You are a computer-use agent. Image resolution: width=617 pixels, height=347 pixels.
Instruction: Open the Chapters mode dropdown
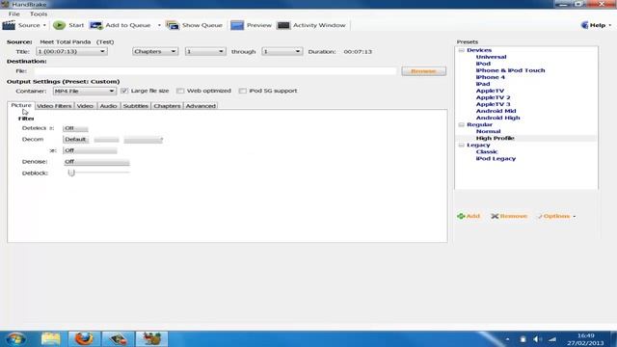click(x=155, y=51)
